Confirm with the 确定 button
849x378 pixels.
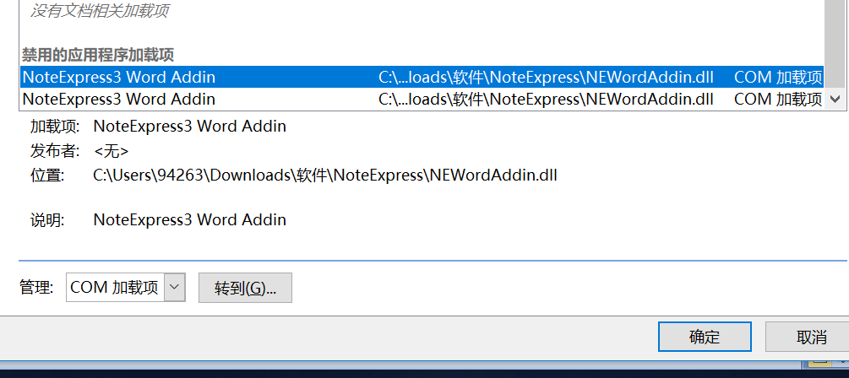[x=705, y=337]
